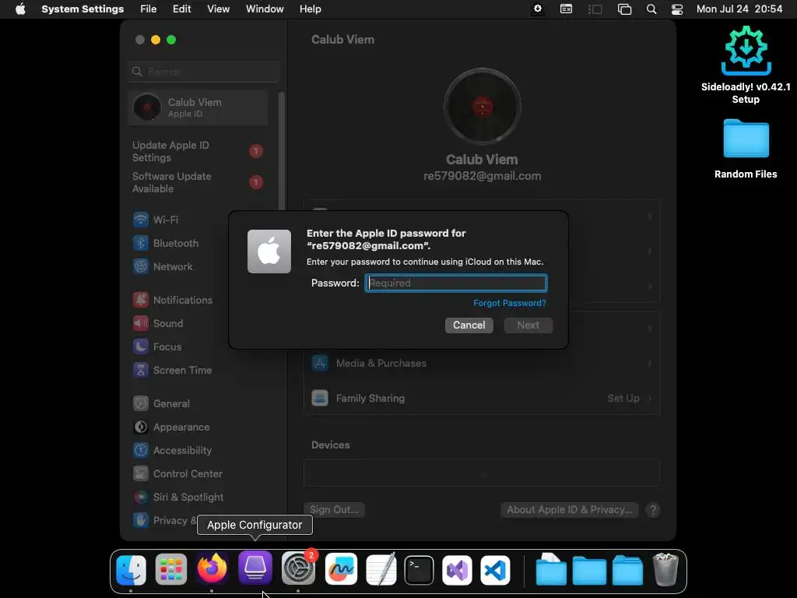Screen dimensions: 797x598
Task: Click the Media & Purchases label
Action: pyautogui.click(x=381, y=363)
